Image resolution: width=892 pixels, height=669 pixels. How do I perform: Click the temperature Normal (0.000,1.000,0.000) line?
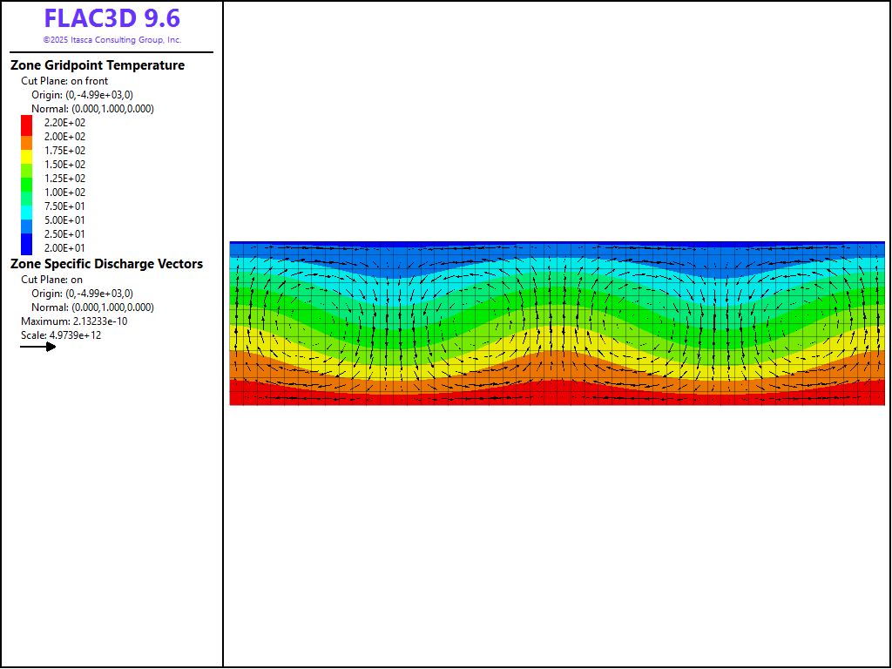coord(92,109)
